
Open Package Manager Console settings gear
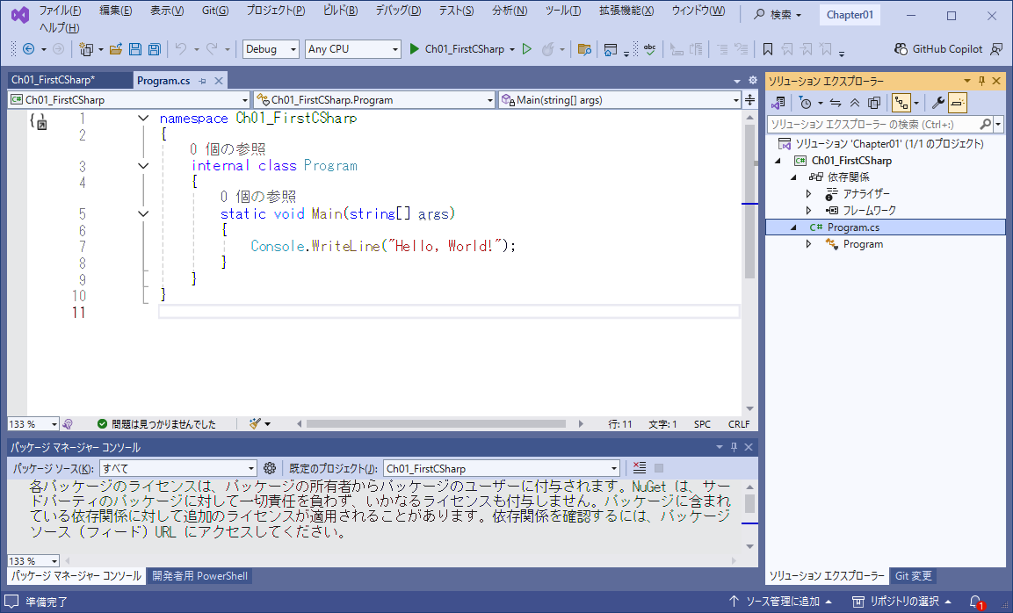270,468
